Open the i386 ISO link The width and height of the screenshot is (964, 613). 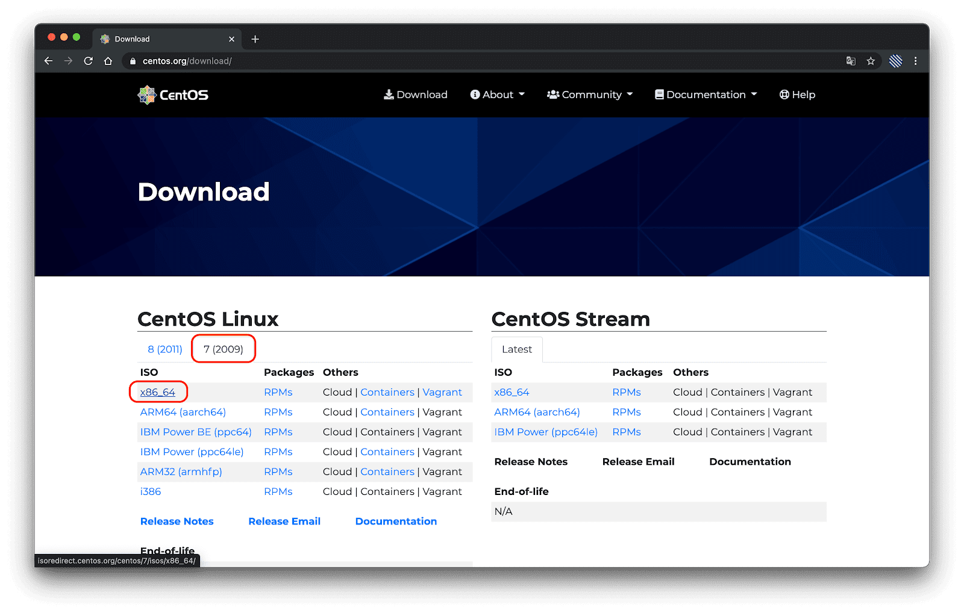[151, 491]
